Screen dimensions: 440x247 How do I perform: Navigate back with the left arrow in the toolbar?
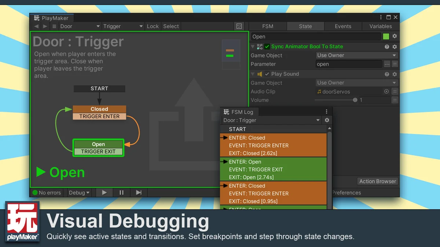(36, 26)
